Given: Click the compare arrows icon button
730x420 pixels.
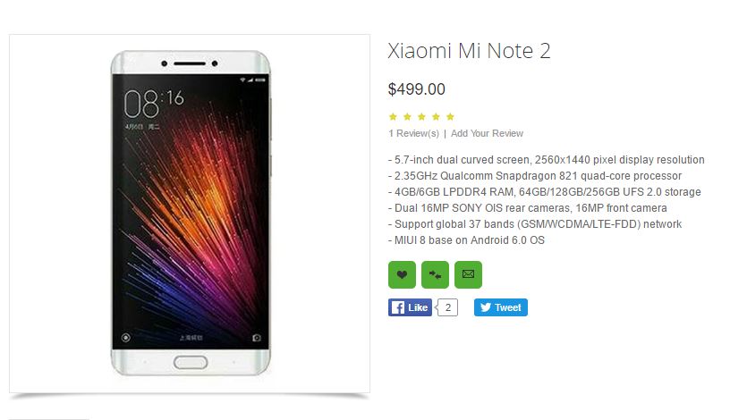Looking at the screenshot, I should 435,274.
